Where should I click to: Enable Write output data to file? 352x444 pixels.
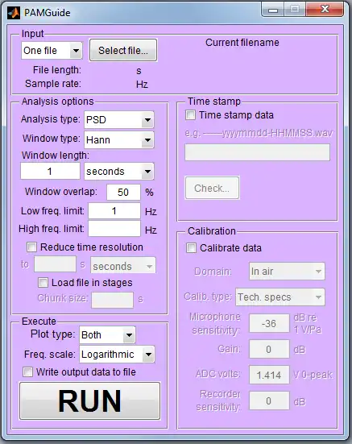pyautogui.click(x=27, y=371)
